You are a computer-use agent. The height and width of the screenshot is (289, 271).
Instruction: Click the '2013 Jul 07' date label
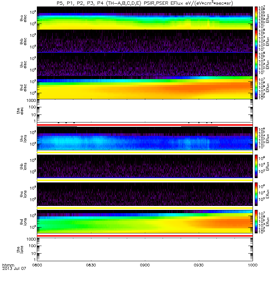[x=14, y=268]
